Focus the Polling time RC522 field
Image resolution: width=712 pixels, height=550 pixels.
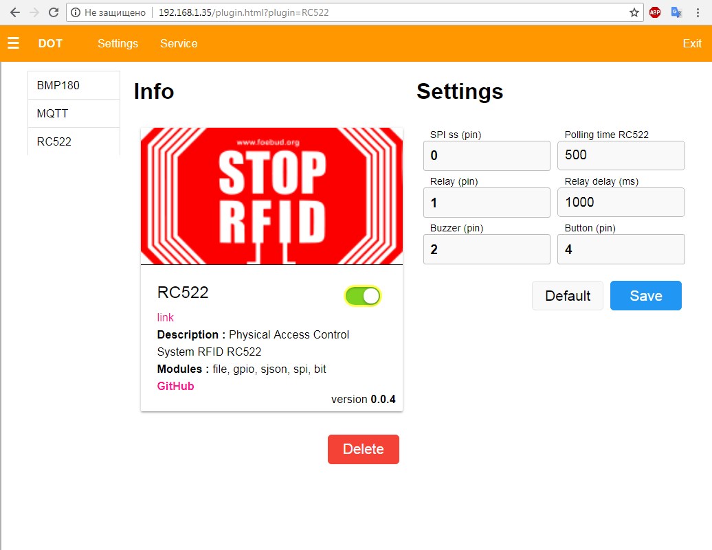click(x=621, y=155)
